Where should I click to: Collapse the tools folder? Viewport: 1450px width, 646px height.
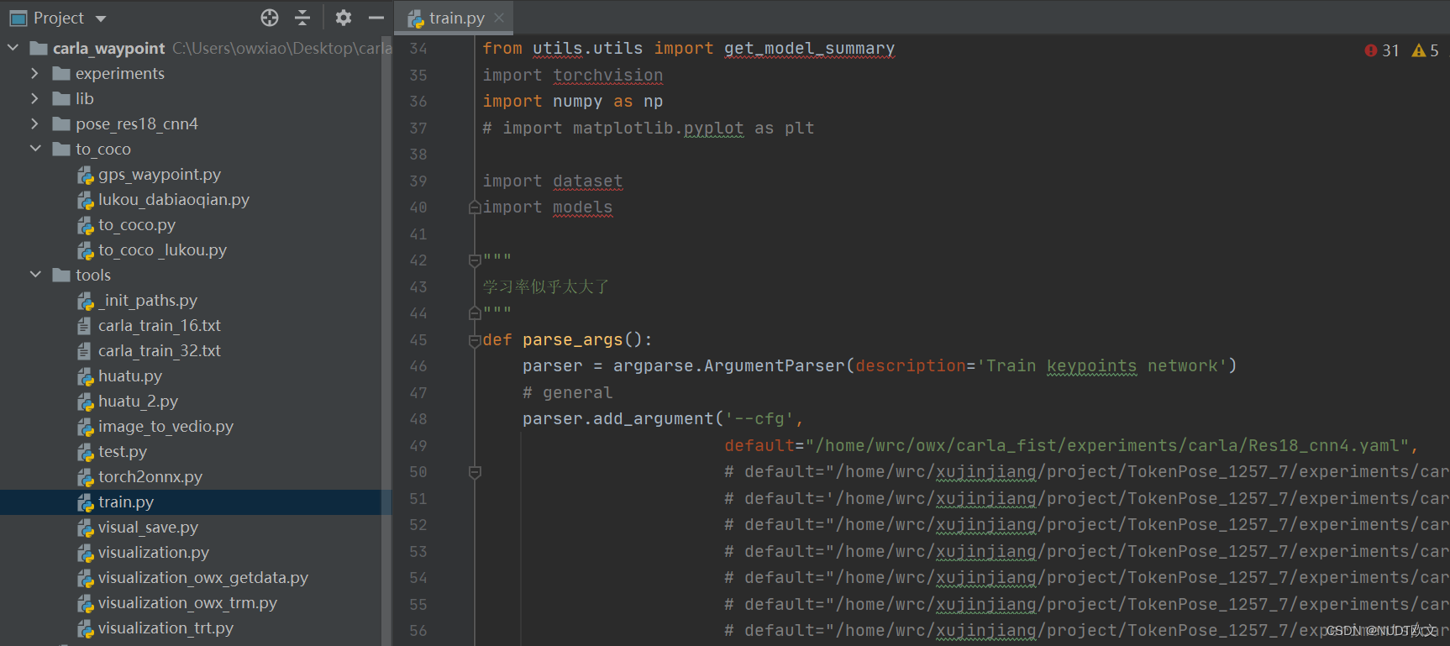pos(35,275)
